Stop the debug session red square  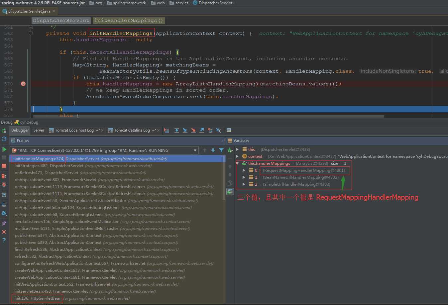(x=4, y=165)
